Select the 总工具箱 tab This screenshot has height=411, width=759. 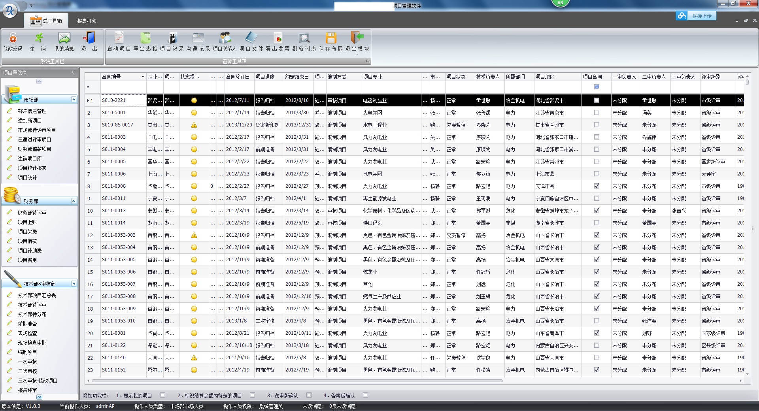pyautogui.click(x=47, y=21)
